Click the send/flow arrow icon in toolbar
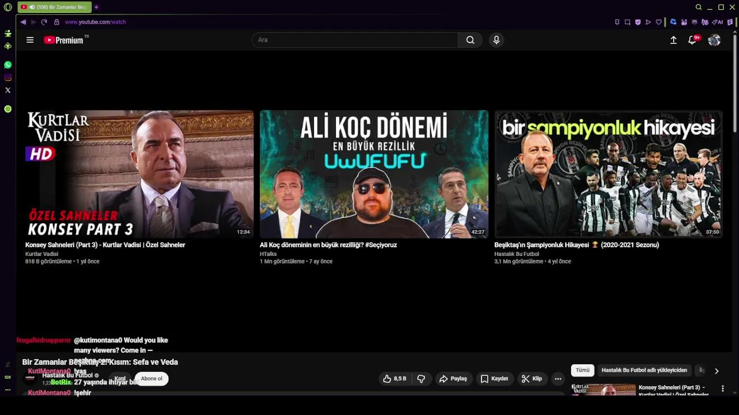The width and height of the screenshot is (739, 415). pos(648,22)
